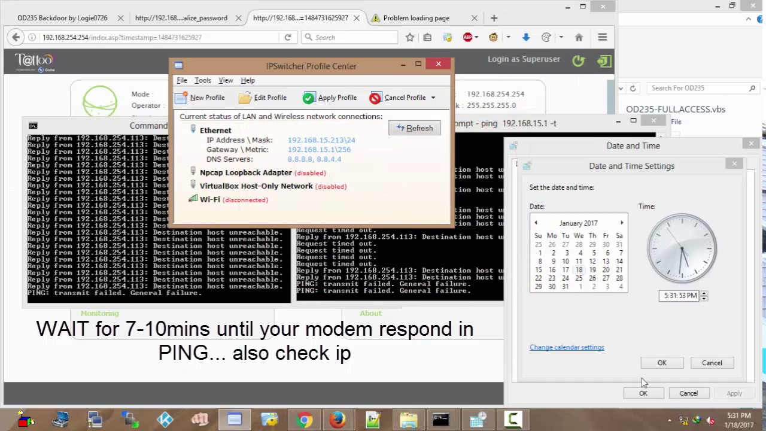Select January 25 in the calendar
Image resolution: width=766 pixels, height=431 pixels.
(x=579, y=278)
